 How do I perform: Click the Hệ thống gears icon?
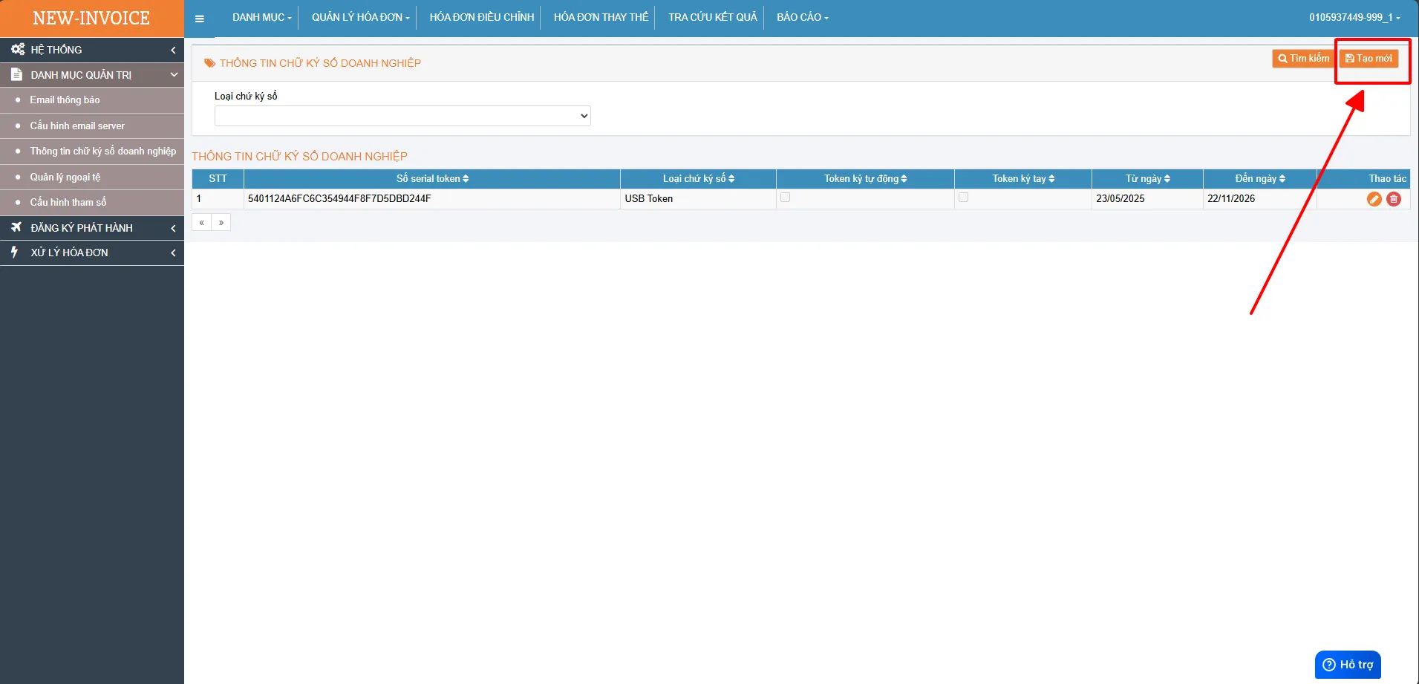click(x=18, y=49)
